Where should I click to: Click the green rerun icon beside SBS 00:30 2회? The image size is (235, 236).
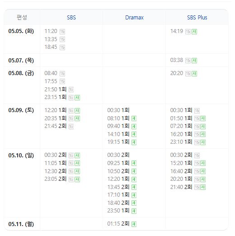(x=77, y=156)
